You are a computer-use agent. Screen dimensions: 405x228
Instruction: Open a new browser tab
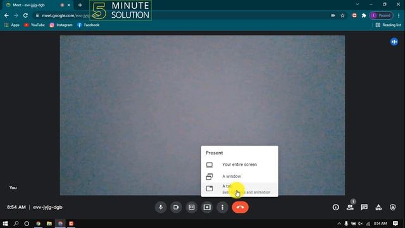point(80,5)
